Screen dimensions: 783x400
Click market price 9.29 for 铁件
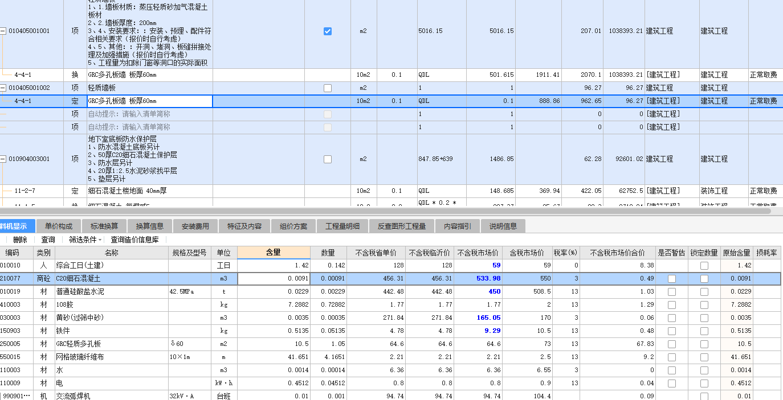click(492, 331)
